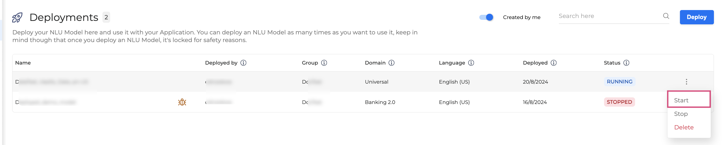Open the three-dot menu on running deployment
Viewport: 724px width, 145px height.
(x=686, y=81)
